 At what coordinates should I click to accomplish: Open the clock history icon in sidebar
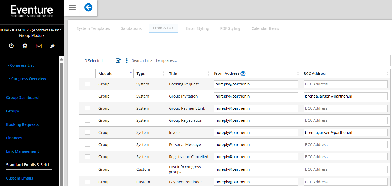[x=11, y=46]
